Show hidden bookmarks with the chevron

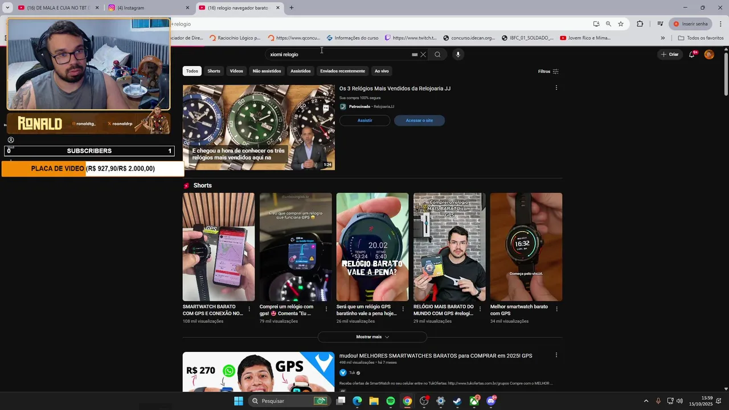(x=662, y=38)
